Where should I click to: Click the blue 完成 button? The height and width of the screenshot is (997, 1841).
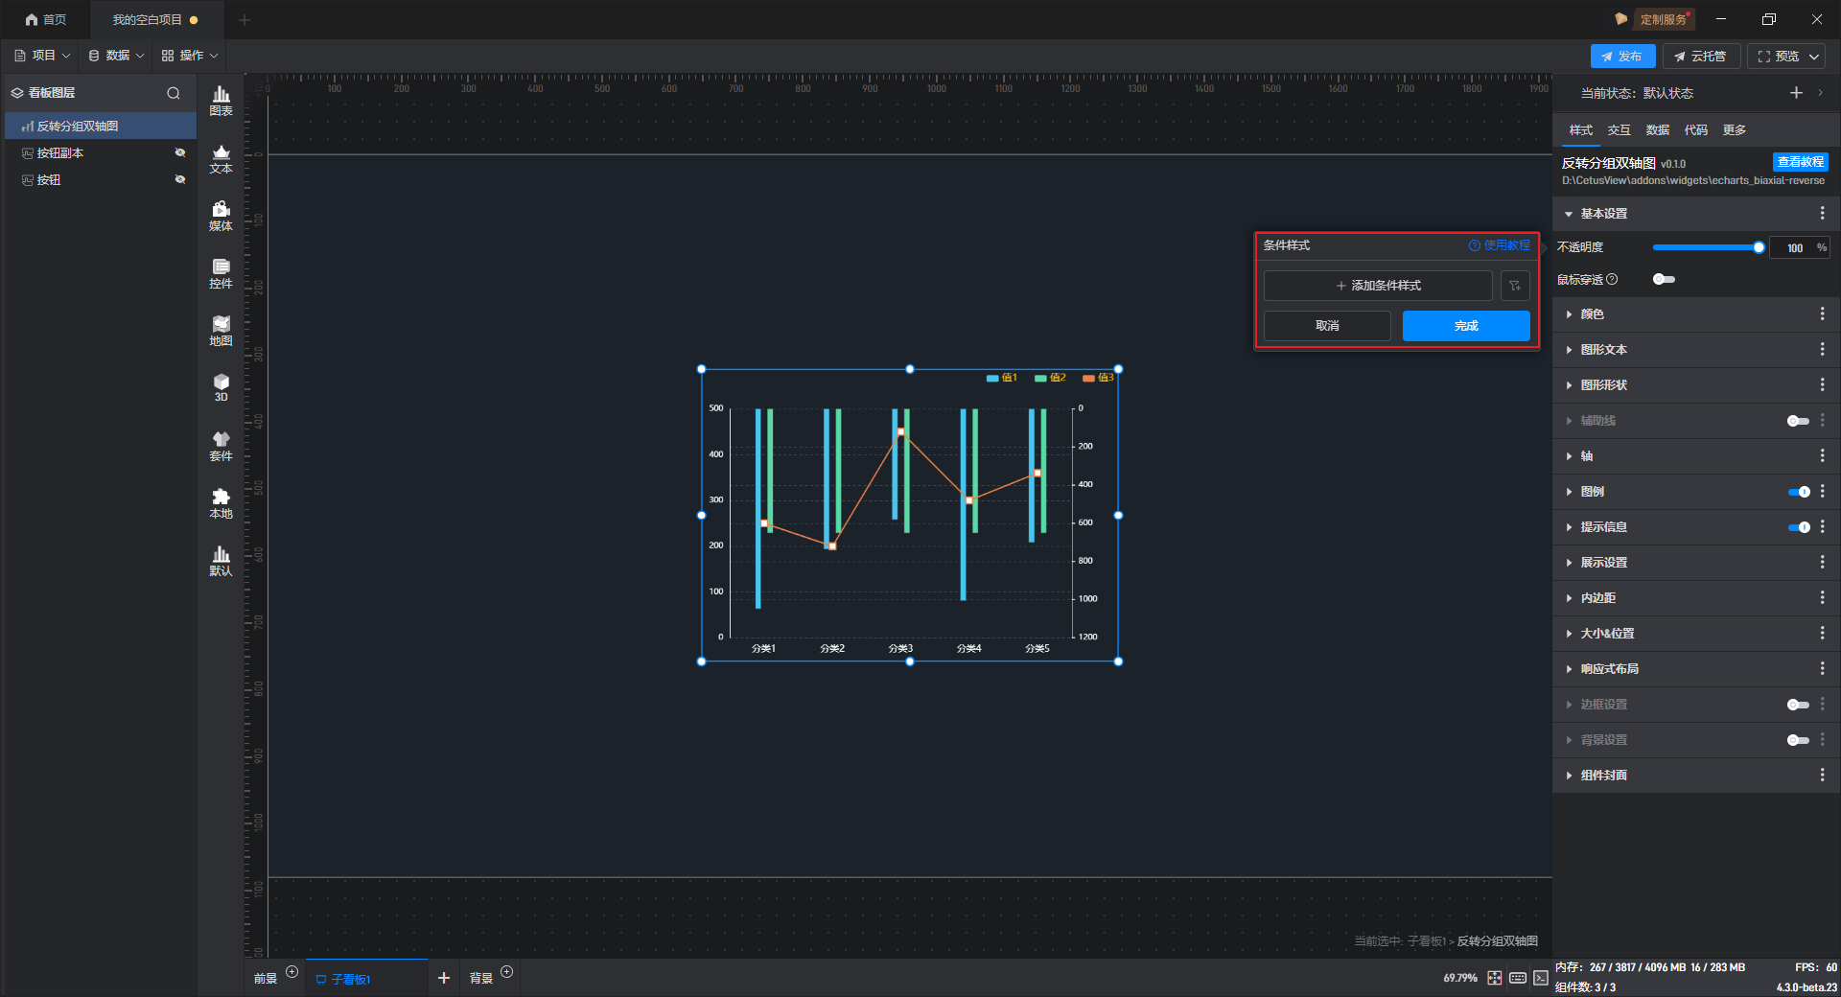(x=1465, y=326)
